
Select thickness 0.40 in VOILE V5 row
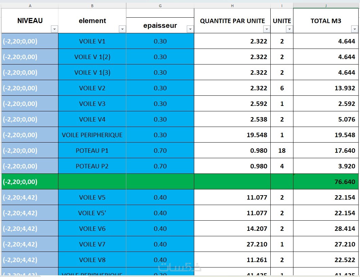coord(160,197)
